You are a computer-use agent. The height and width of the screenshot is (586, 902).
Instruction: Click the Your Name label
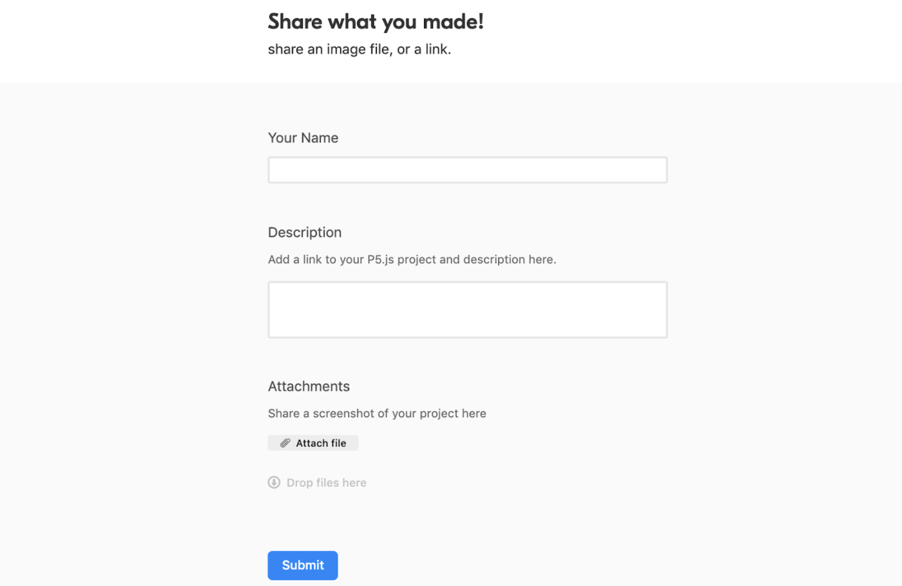pos(303,138)
